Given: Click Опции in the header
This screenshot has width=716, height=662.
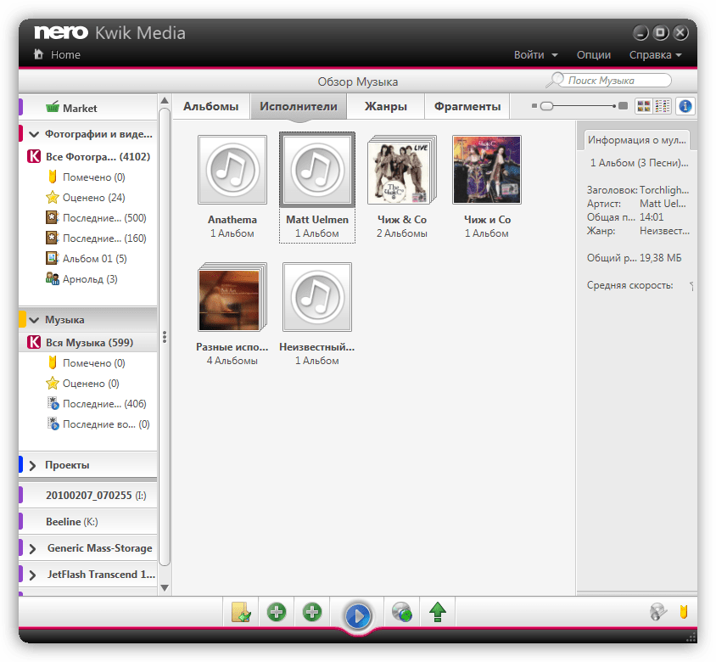Looking at the screenshot, I should [x=593, y=54].
